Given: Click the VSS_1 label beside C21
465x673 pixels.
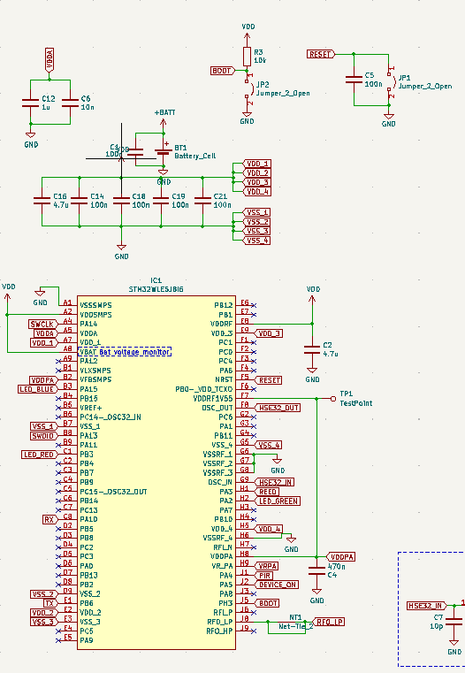Looking at the screenshot, I should [257, 212].
